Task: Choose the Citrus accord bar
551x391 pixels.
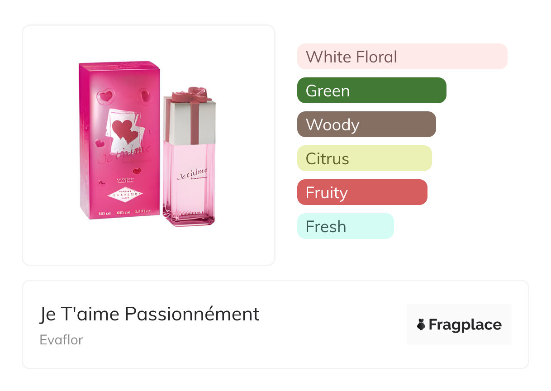Action: 364,158
